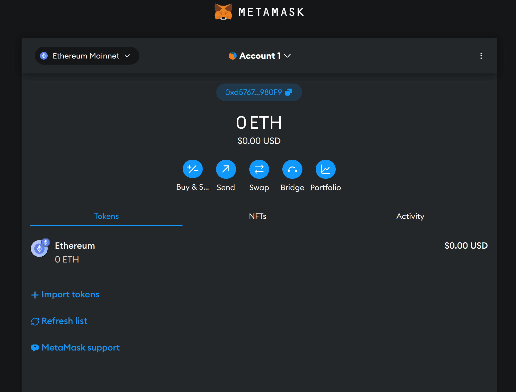
Task: Click the Account 1 avatar icon
Action: click(233, 56)
